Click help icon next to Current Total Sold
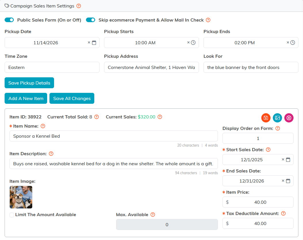The height and width of the screenshot is (240, 303). (x=97, y=117)
